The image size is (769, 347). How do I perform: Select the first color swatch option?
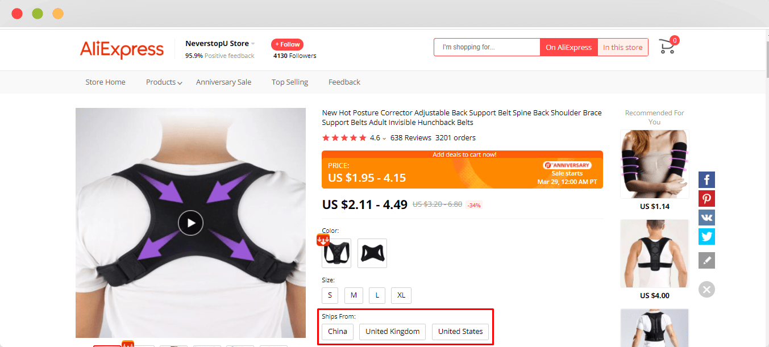coord(336,253)
